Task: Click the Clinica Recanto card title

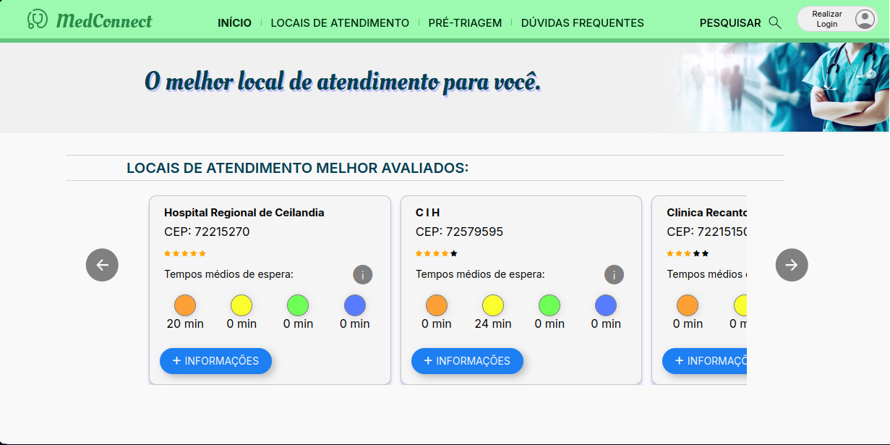Action: (x=706, y=213)
